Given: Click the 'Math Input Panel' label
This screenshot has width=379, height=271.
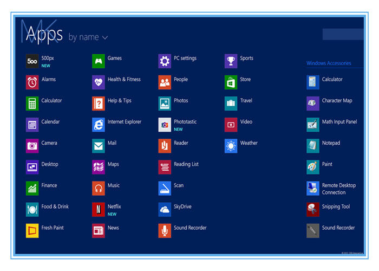Looking at the screenshot, I should 339,122.
